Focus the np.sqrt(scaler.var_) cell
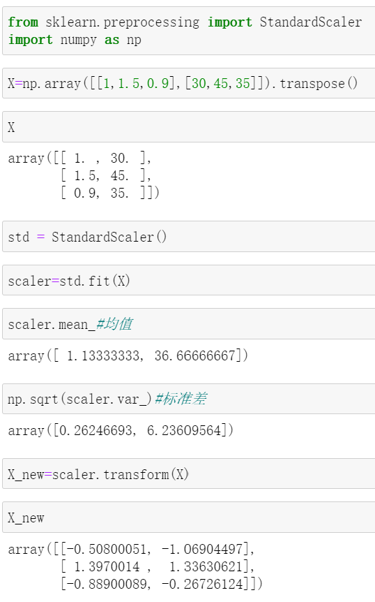Image resolution: width=375 pixels, height=602 pixels. [x=188, y=399]
